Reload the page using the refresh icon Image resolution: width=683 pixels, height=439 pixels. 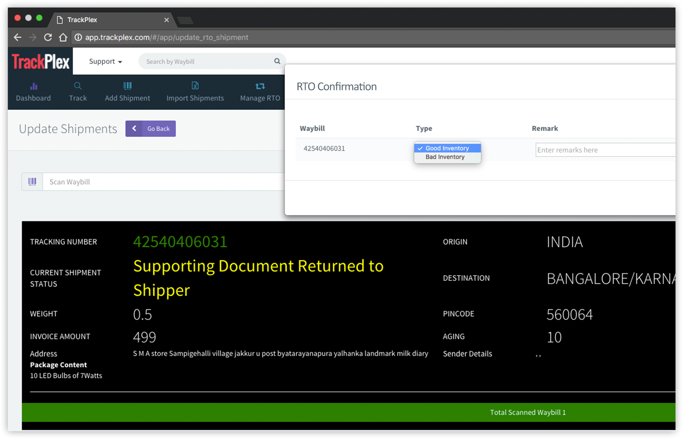pyautogui.click(x=48, y=37)
